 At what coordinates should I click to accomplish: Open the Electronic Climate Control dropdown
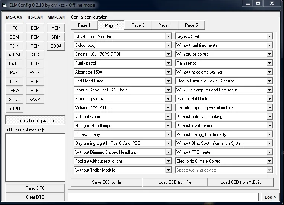(269, 161)
